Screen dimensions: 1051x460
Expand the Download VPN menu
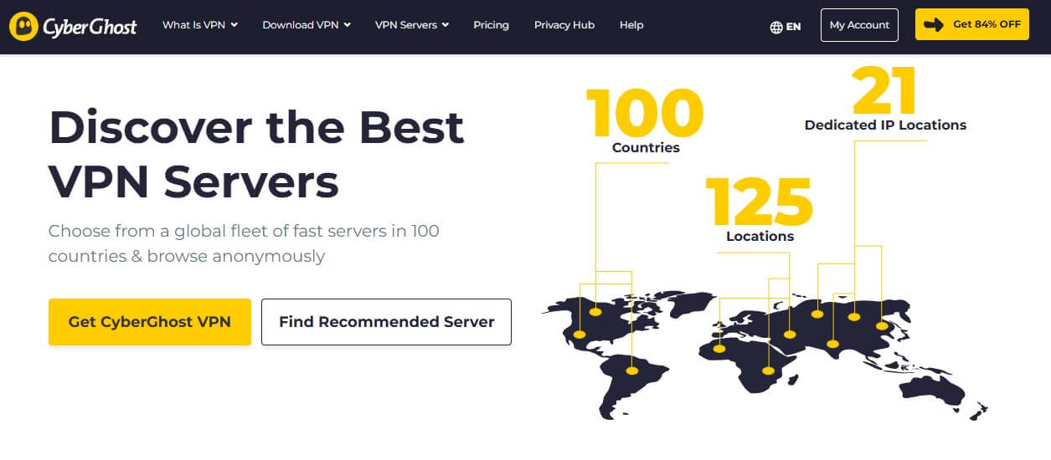click(x=307, y=25)
